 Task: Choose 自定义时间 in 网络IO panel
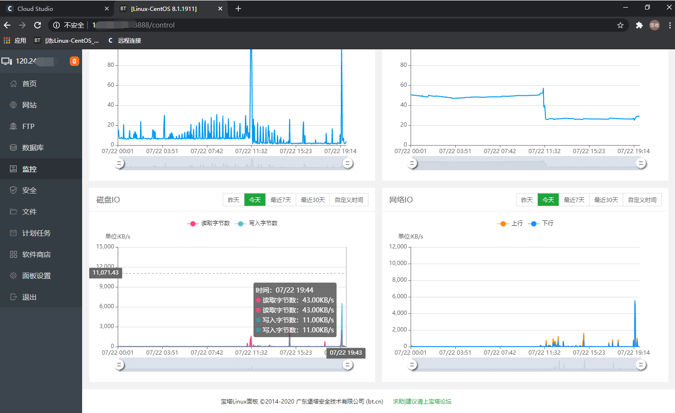pyautogui.click(x=642, y=200)
